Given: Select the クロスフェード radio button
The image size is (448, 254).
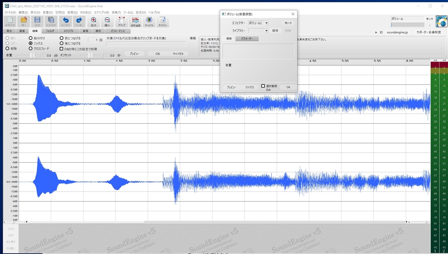Looking at the screenshot, I should pyautogui.click(x=31, y=49).
